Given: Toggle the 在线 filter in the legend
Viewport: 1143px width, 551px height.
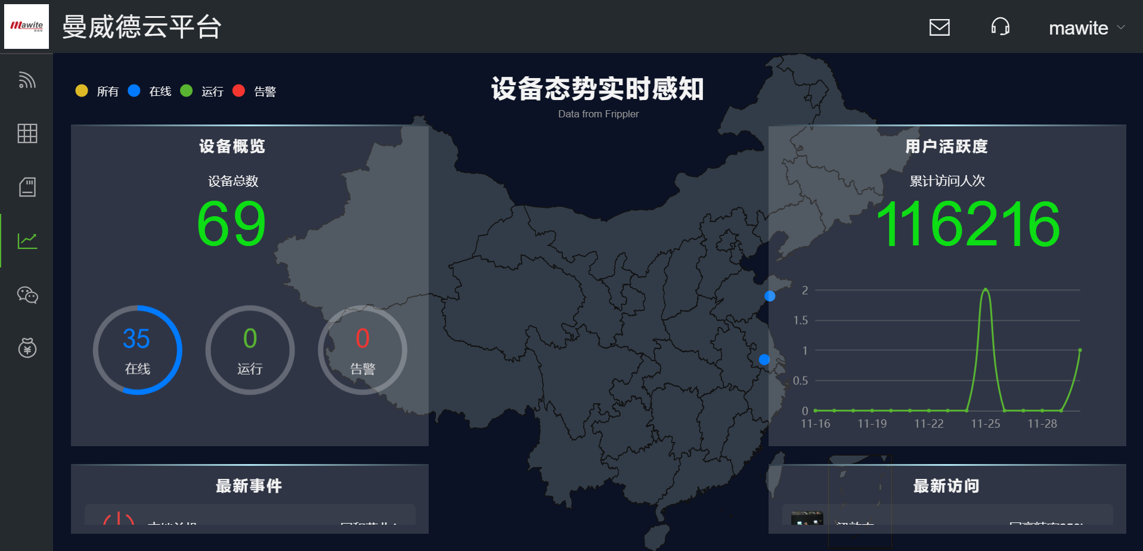Looking at the screenshot, I should [x=150, y=91].
